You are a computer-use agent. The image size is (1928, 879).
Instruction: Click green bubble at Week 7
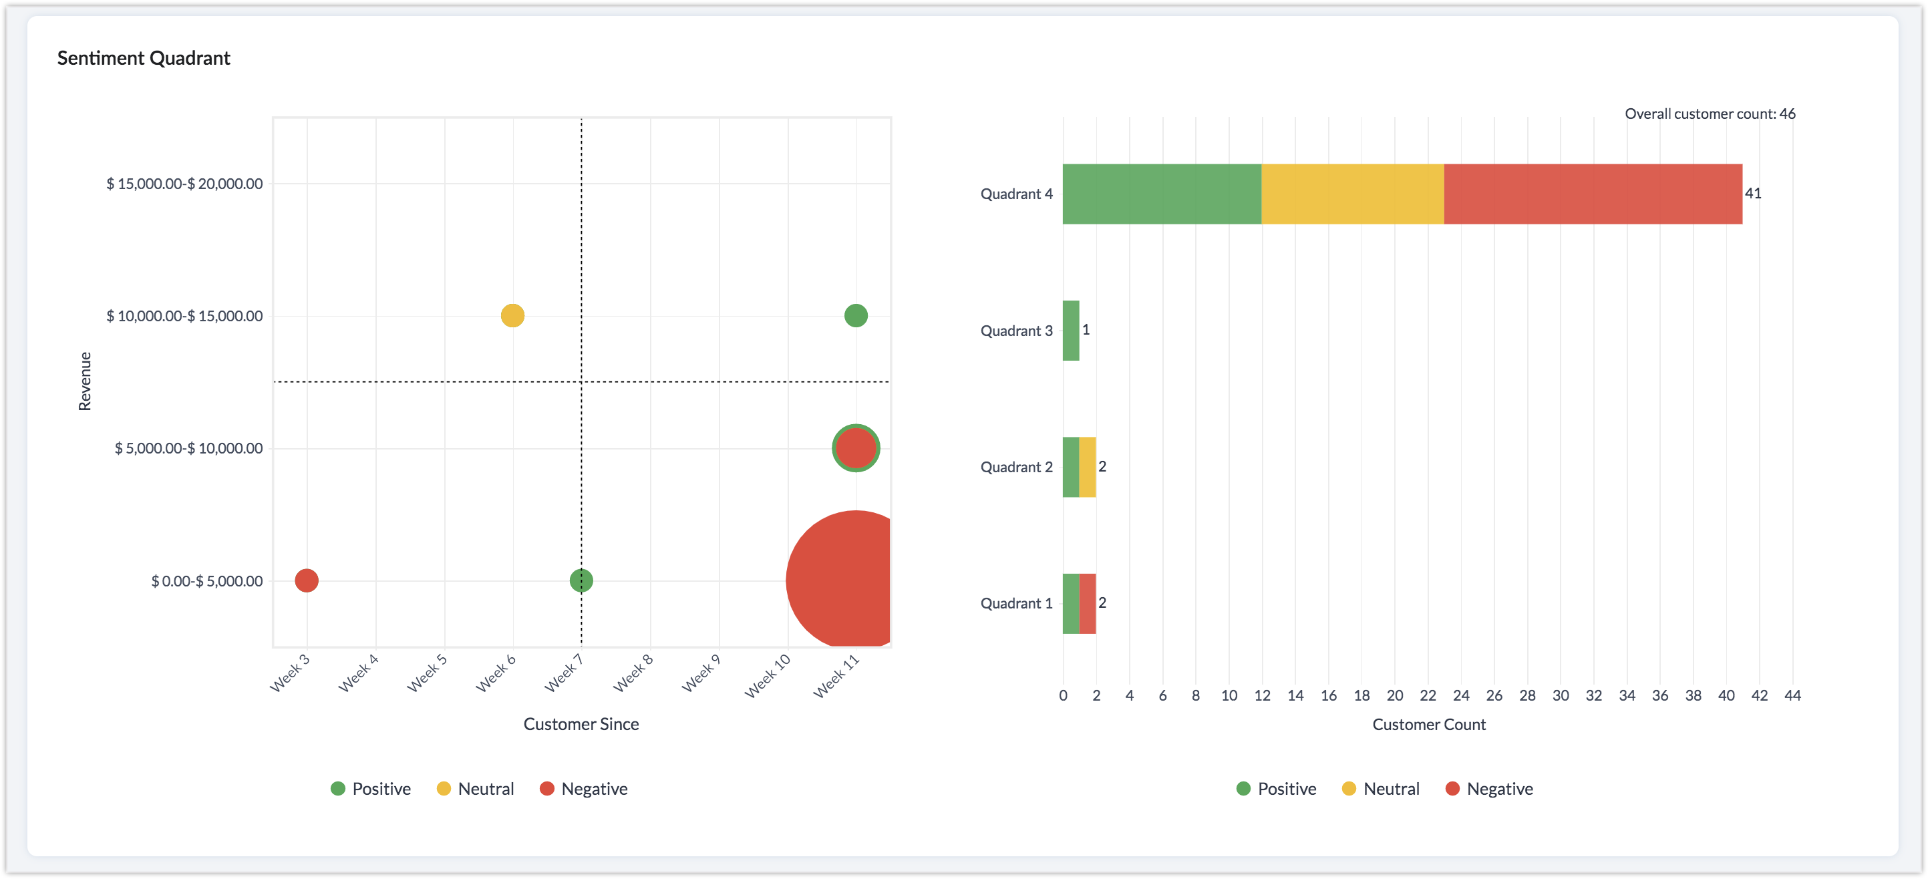(x=581, y=580)
